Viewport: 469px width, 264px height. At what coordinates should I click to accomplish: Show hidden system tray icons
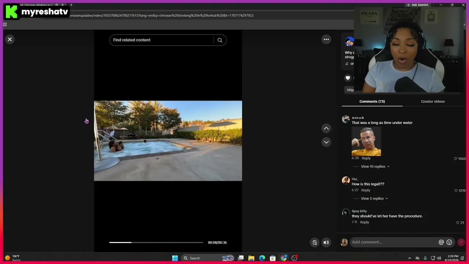410,258
